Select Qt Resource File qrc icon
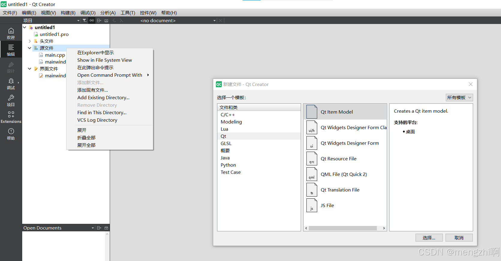The image size is (501, 261). click(312, 159)
